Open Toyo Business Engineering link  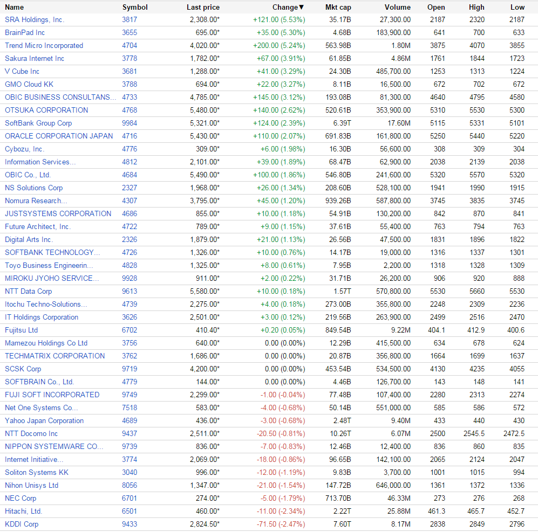click(49, 265)
